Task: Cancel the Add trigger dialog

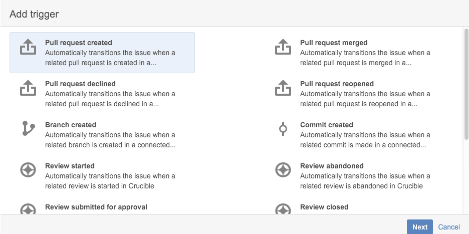Action: pyautogui.click(x=449, y=227)
